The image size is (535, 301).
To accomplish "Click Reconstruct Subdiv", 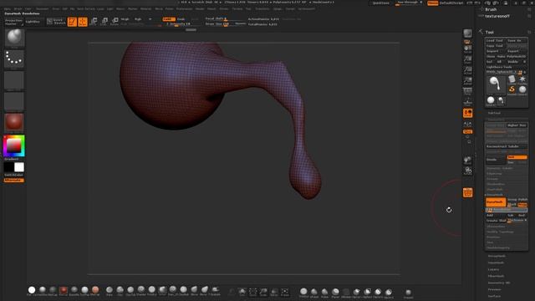I will pos(507,146).
